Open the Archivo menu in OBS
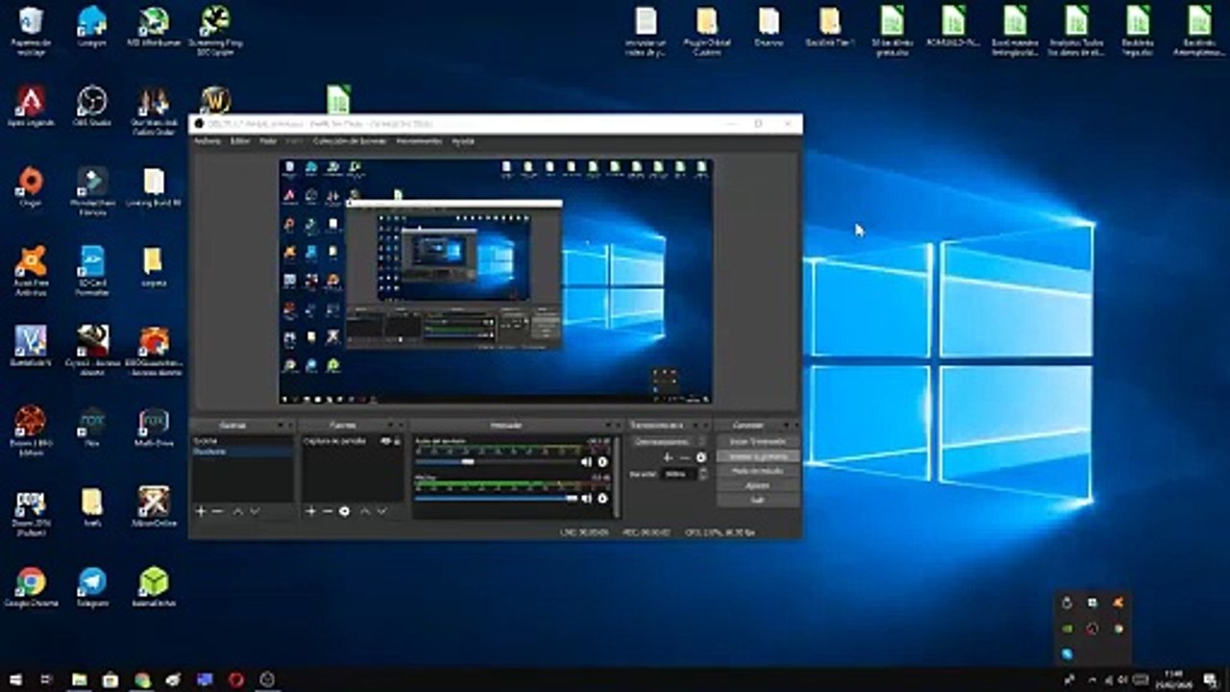Viewport: 1230px width, 692px height. click(207, 141)
